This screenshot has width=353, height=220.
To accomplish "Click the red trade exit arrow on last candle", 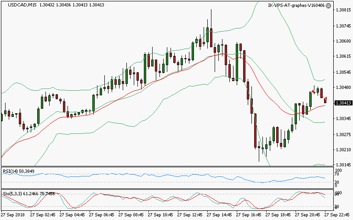I will coord(326,99).
